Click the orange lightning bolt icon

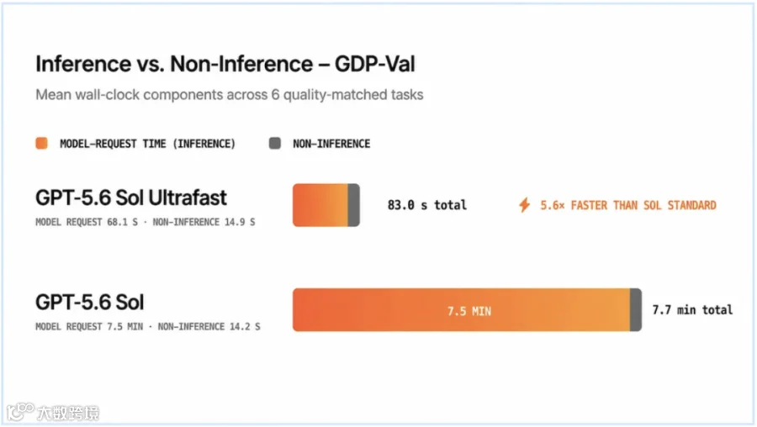tap(524, 205)
